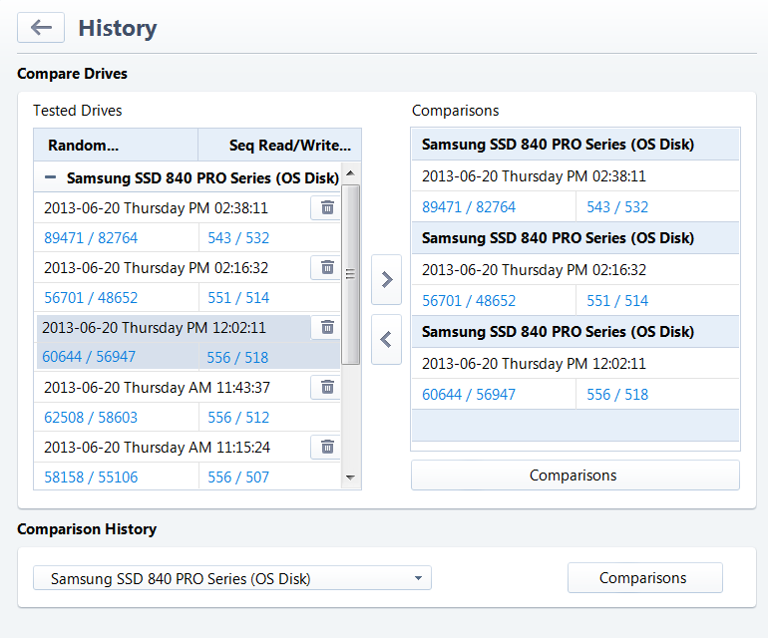Screen dimensions: 768x638
Task: Select 2013-06-20 Thursday PM 12:02:11 in Tested Drives
Action: (154, 328)
